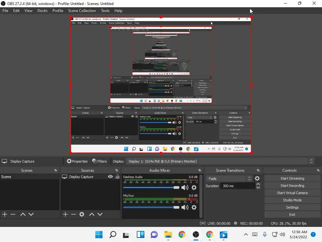Screen dimensions: 322x242
Task: Open transition properties gear next to Fade
Action: 257,178
